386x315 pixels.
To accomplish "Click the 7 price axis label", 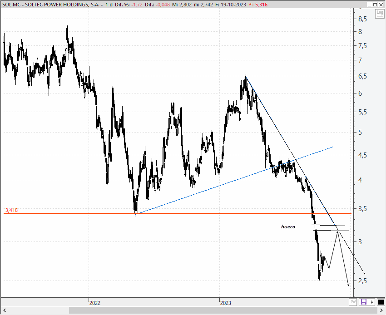I will pos(360,60).
